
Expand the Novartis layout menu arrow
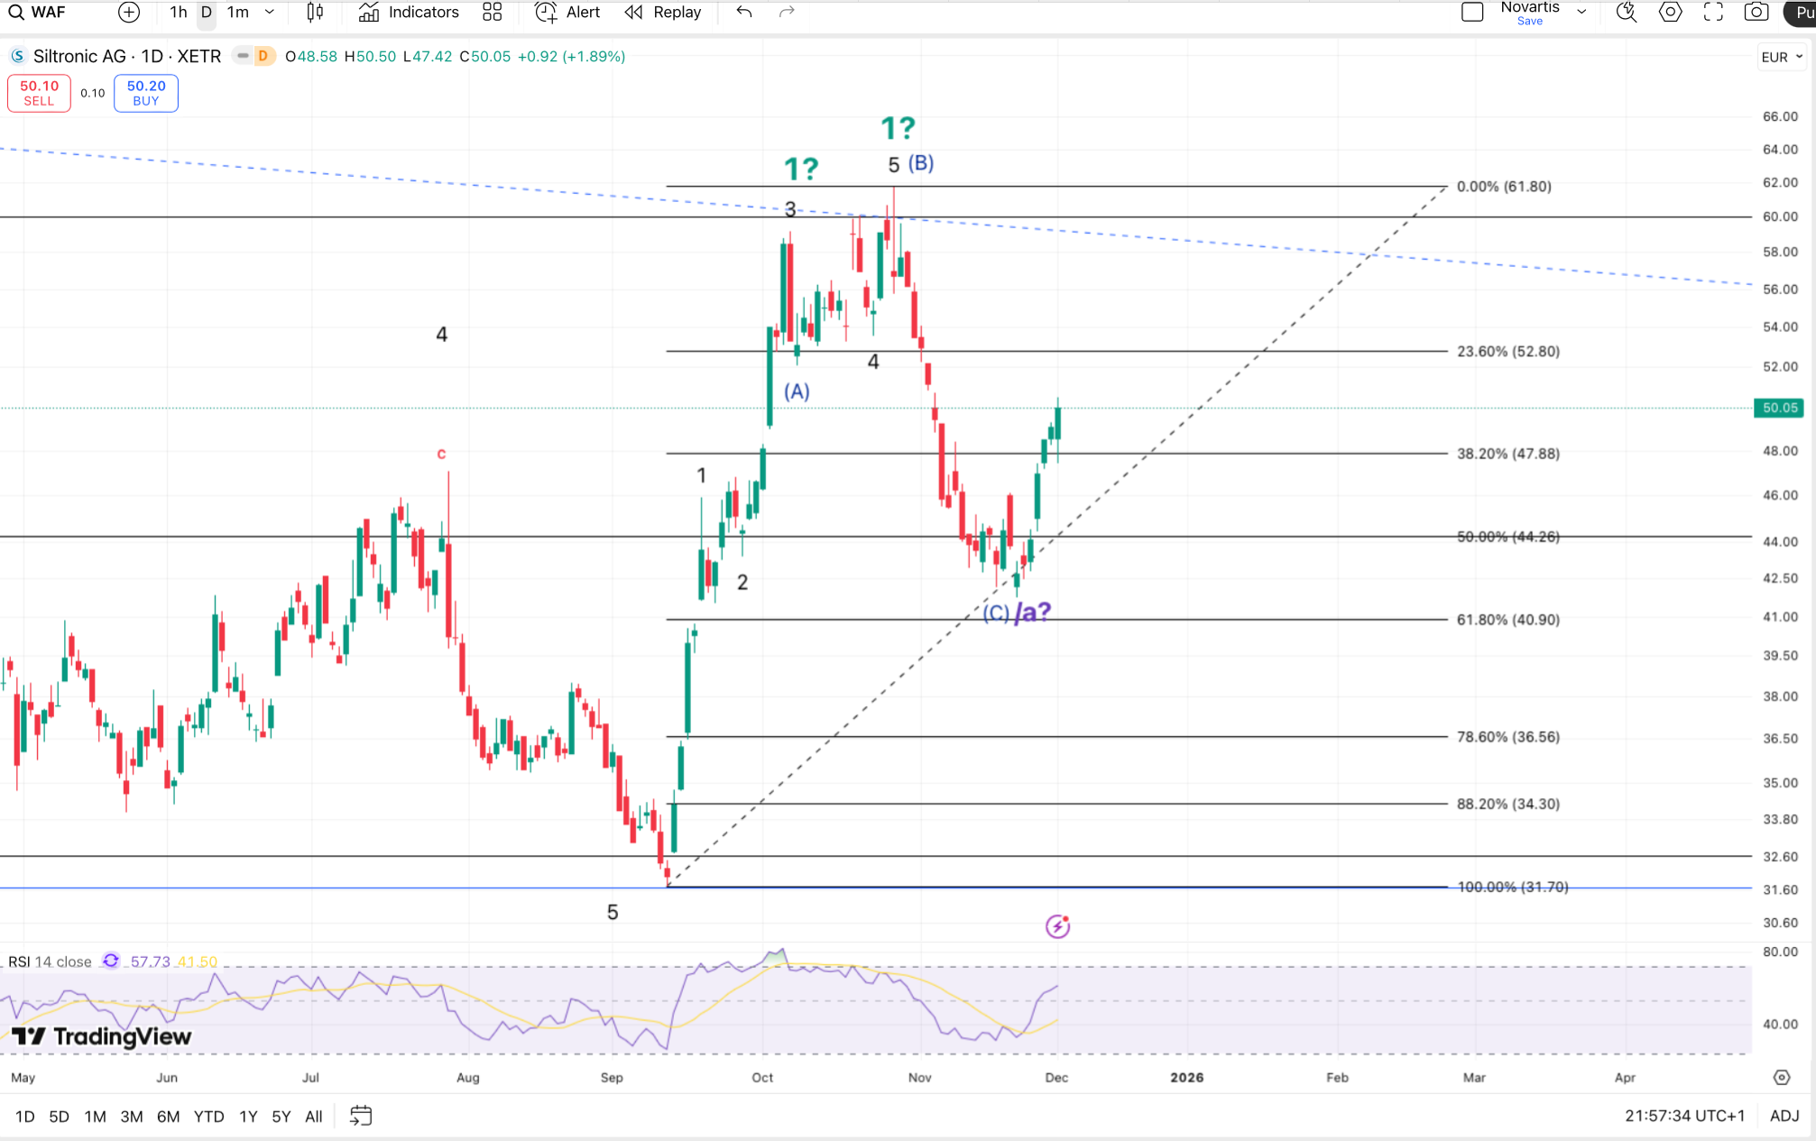pos(1581,13)
